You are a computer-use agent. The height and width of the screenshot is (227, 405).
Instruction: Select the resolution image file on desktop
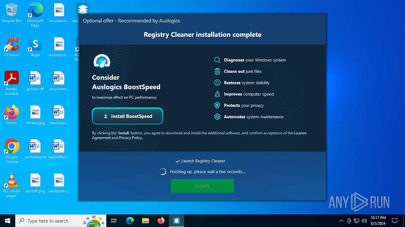[x=59, y=13]
